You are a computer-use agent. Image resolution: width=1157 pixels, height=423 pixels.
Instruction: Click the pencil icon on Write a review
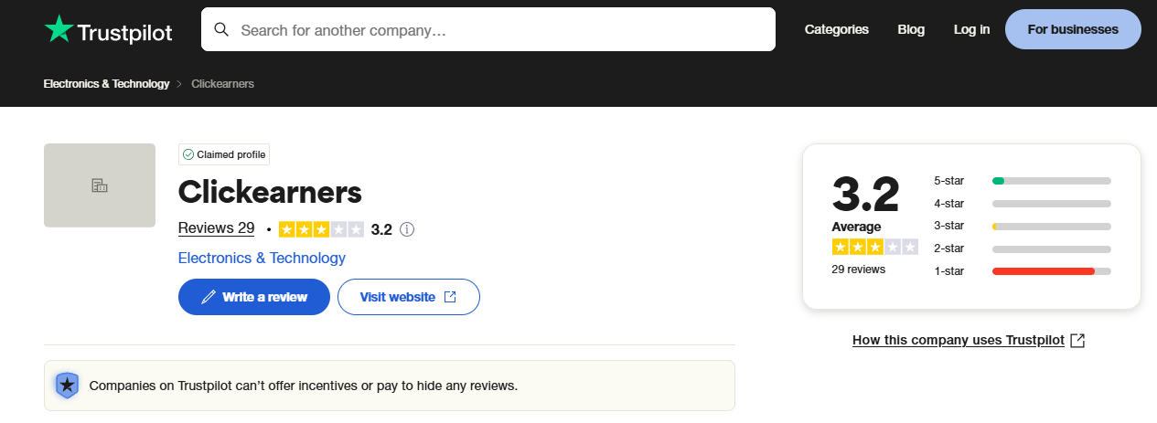(x=209, y=297)
